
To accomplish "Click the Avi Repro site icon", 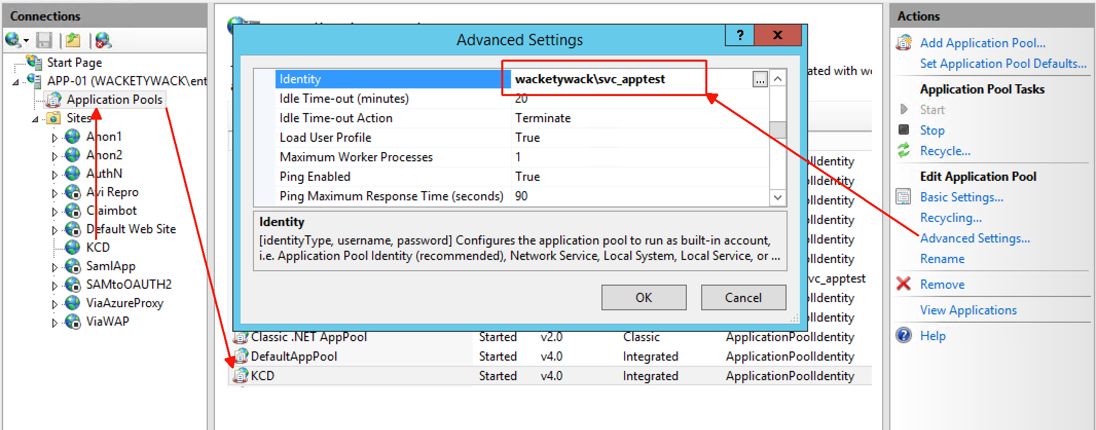I will [x=72, y=192].
